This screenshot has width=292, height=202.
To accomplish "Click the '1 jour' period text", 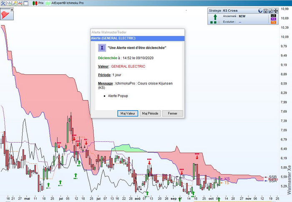I will 117,75.
